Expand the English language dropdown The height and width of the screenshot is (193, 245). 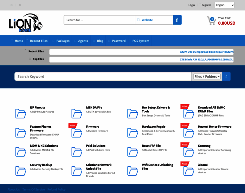[224, 5]
